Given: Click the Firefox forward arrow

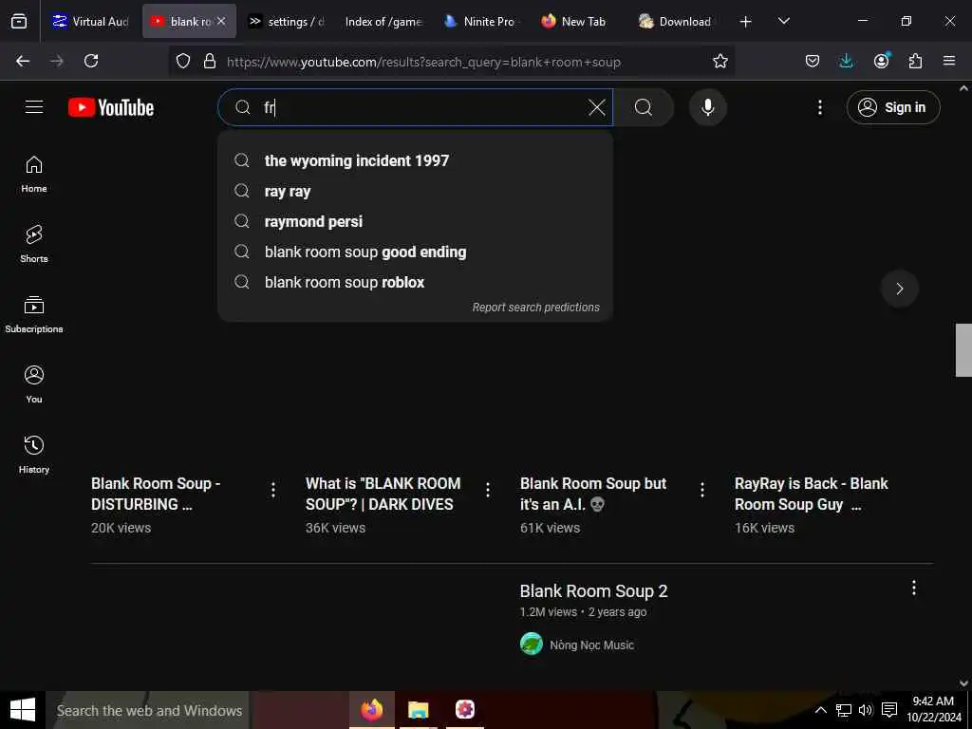Looking at the screenshot, I should [x=57, y=61].
